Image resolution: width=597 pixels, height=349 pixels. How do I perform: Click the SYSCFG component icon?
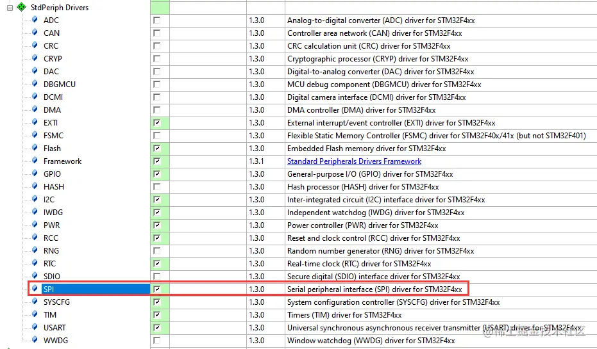(35, 301)
